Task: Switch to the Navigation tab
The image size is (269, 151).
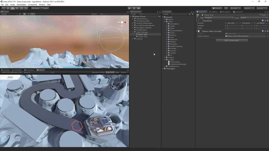Action: (x=225, y=12)
